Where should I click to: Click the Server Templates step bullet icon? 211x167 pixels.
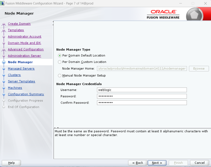tap(4, 81)
